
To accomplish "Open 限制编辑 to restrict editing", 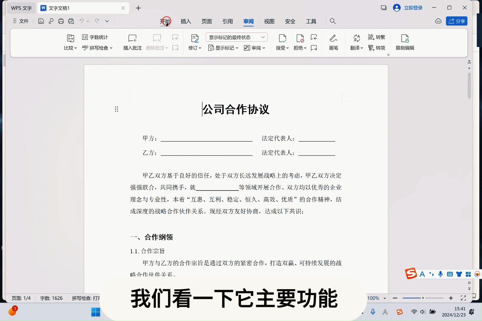I will [405, 42].
